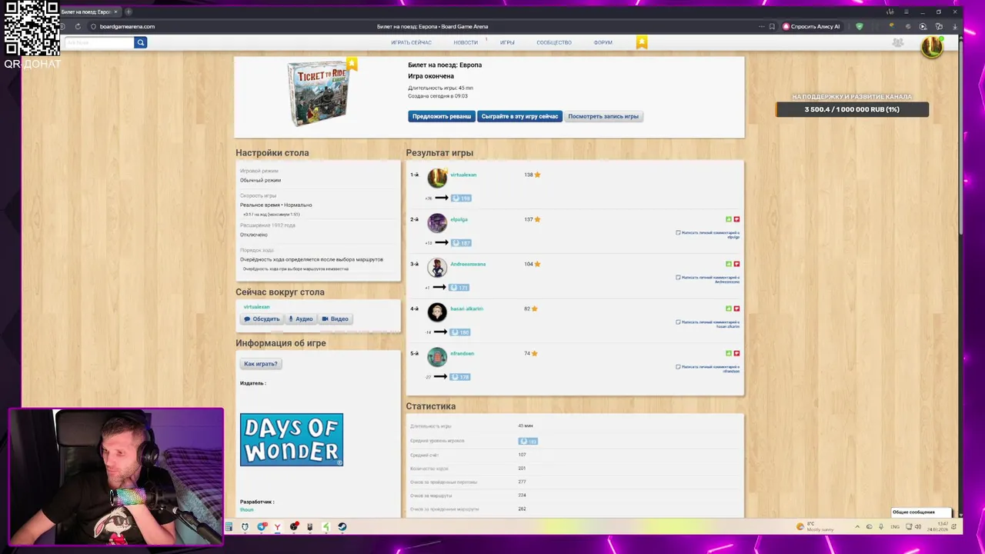The height and width of the screenshot is (554, 985).
Task: Click Спросить Алису AI button
Action: [x=811, y=26]
